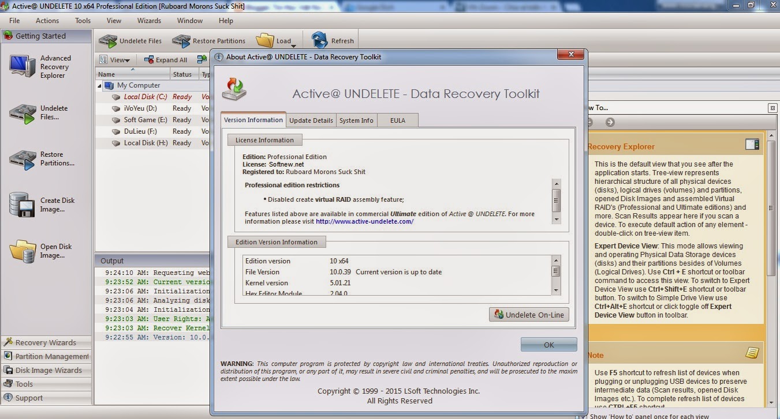Click the How To panel scrollbar thumb
The width and height of the screenshot is (780, 419).
click(771, 207)
